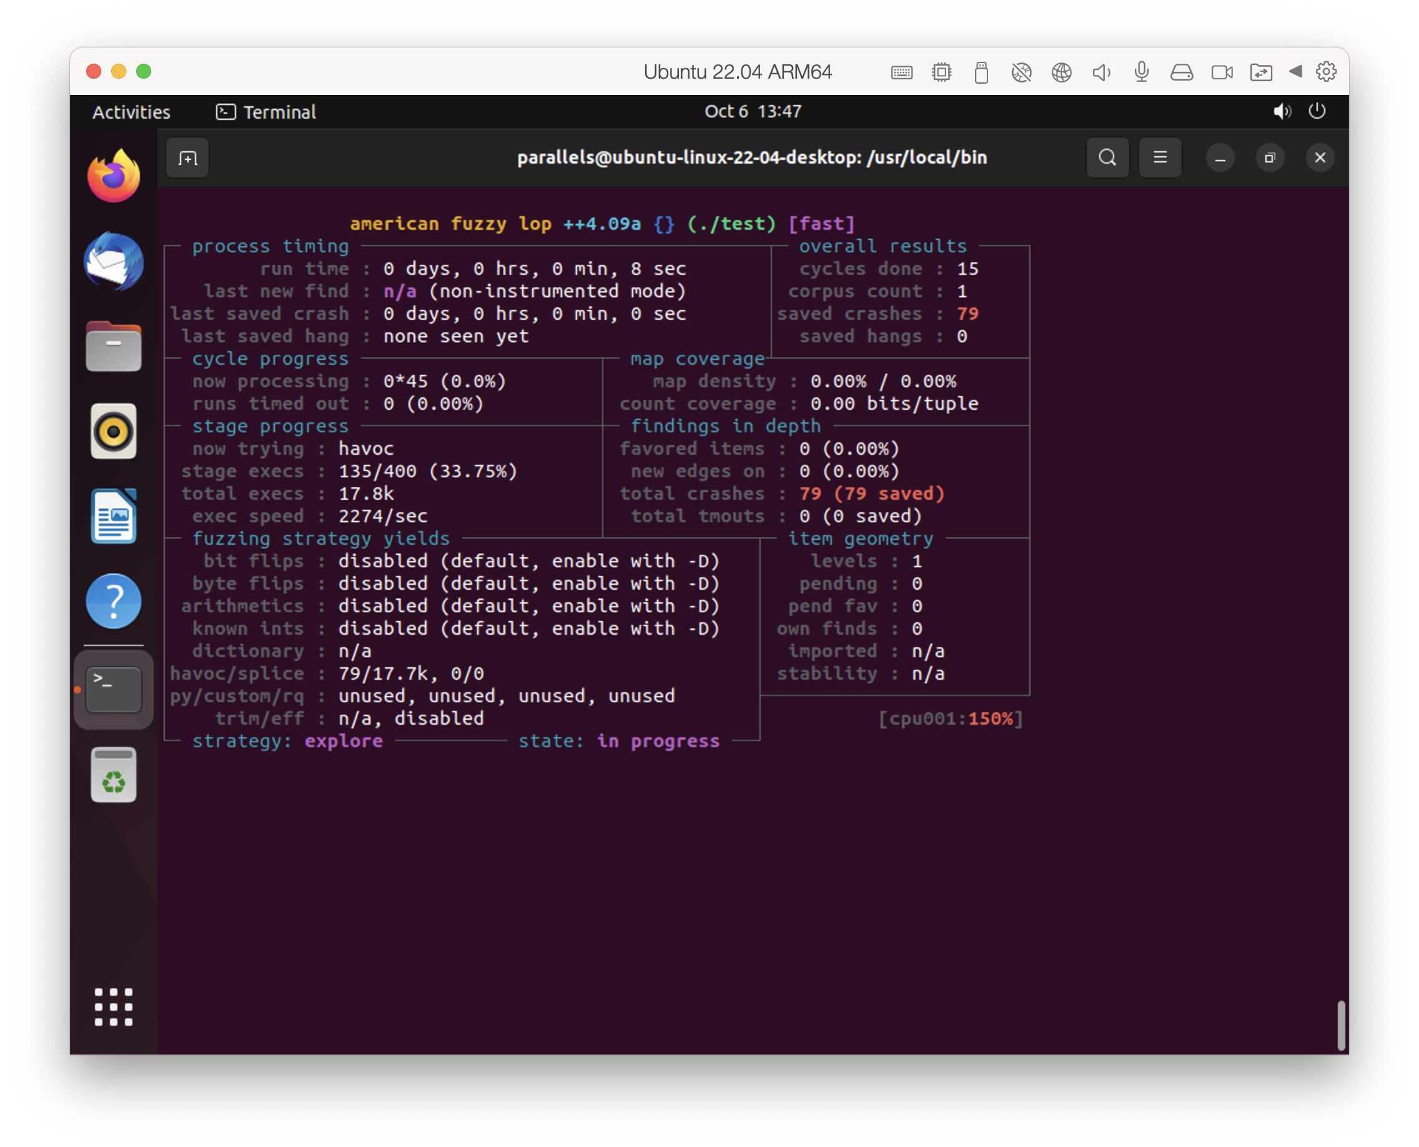Open the Trash from dock
The height and width of the screenshot is (1147, 1419).
pos(114,775)
